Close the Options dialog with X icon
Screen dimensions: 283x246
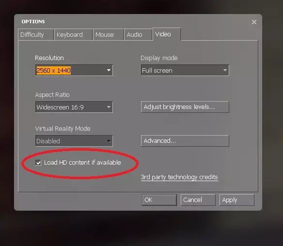point(254,22)
